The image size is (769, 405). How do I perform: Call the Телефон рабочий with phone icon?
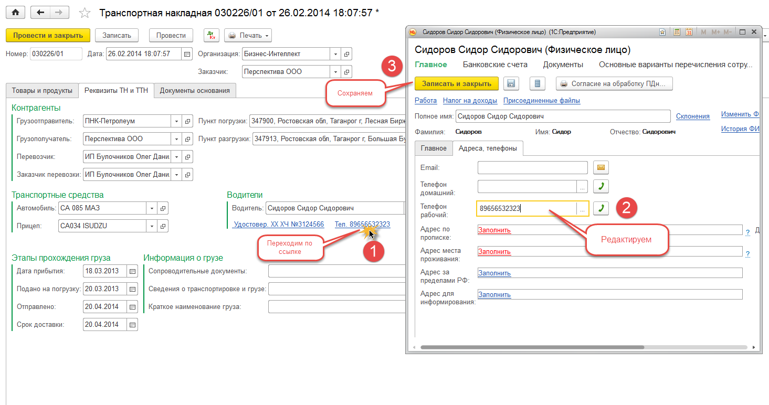coord(601,208)
